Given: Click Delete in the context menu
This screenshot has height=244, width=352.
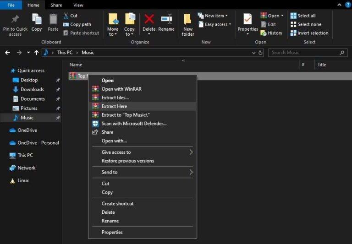Looking at the screenshot, I should [143, 212].
